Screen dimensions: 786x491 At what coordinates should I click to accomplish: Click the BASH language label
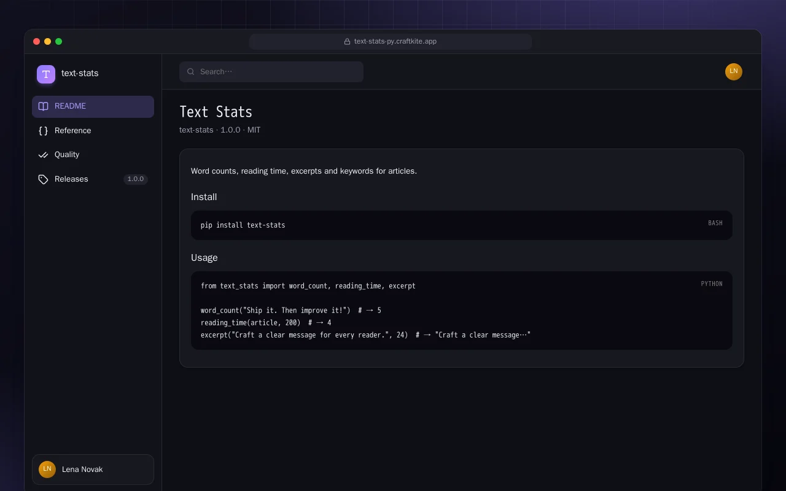[x=715, y=223]
